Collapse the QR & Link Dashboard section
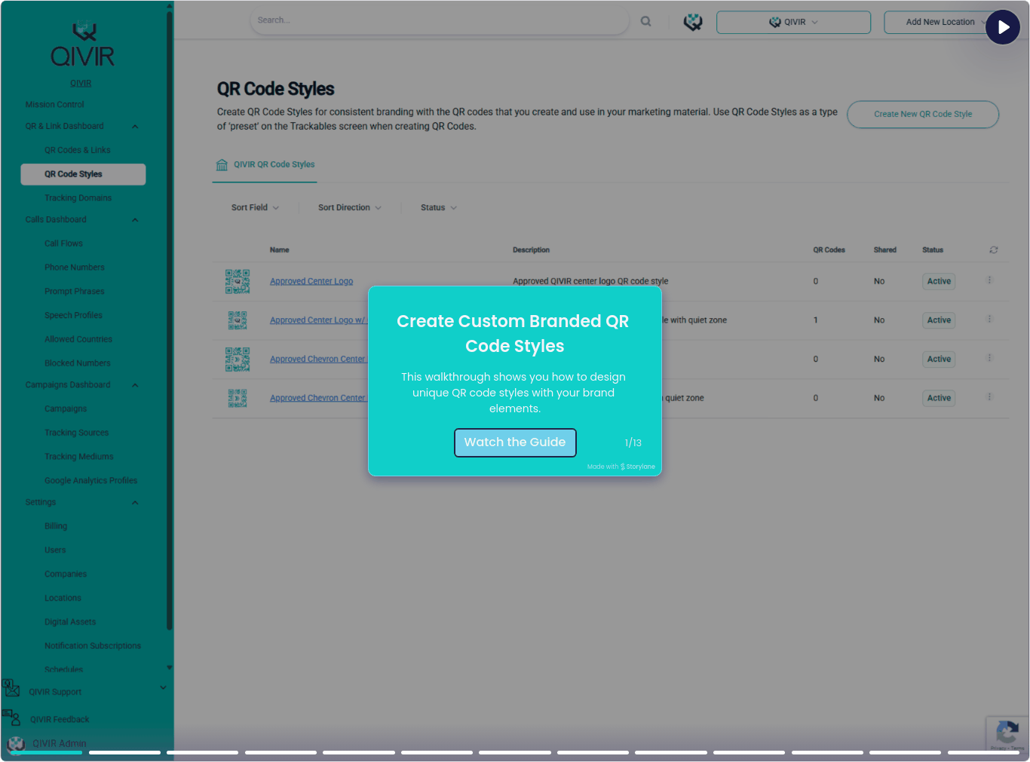1030x762 pixels. (135, 127)
